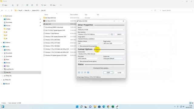This screenshot has height=109, width=194.
Task: Click the Volume label input field
Action: coord(101,54)
